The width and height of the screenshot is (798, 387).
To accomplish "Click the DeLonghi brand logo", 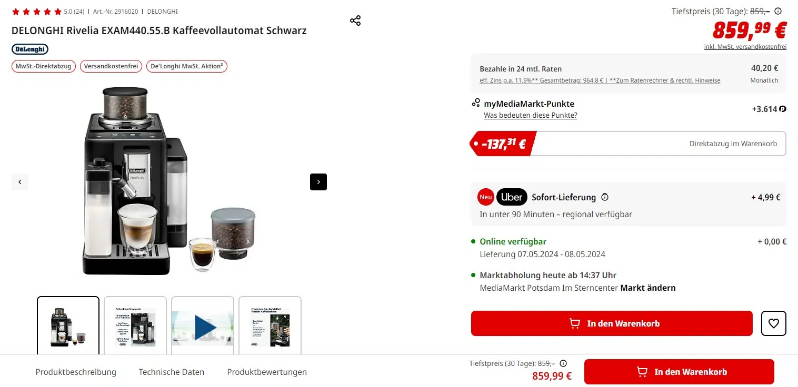I will pyautogui.click(x=30, y=49).
